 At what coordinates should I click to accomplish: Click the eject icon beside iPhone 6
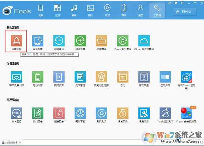click(x=20, y=142)
